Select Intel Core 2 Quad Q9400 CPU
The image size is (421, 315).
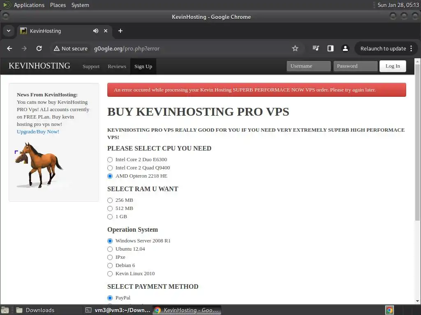(110, 168)
